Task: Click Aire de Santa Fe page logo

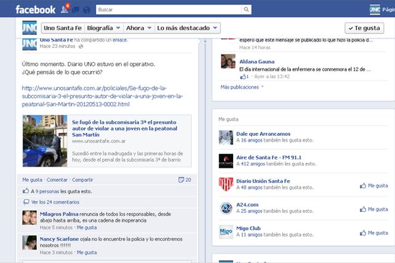Action: (x=226, y=161)
